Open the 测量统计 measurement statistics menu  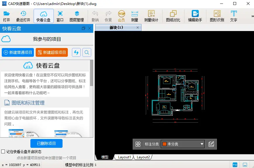[151, 16]
